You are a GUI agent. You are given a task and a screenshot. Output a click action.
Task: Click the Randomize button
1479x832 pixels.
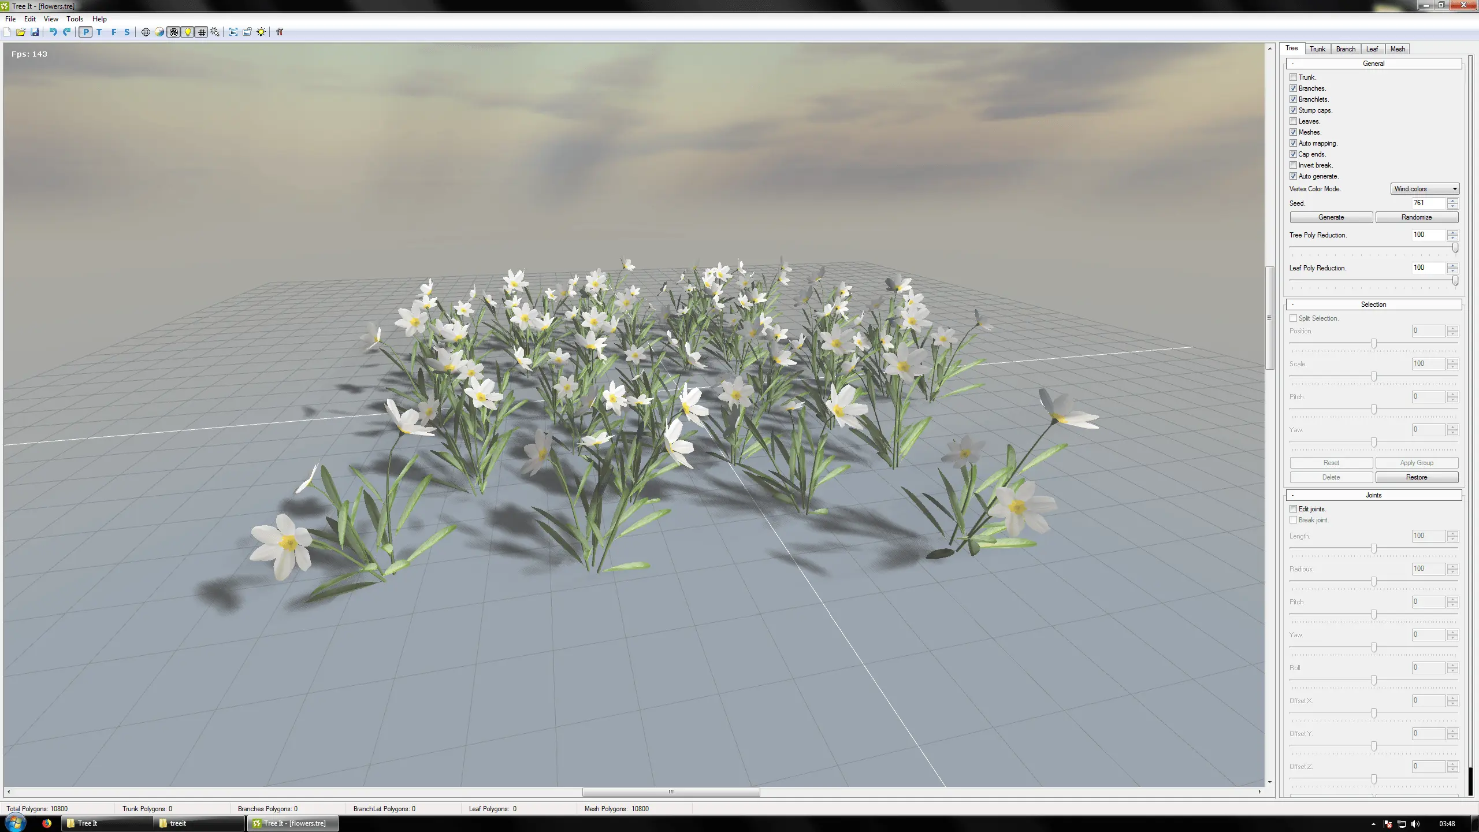pos(1417,217)
